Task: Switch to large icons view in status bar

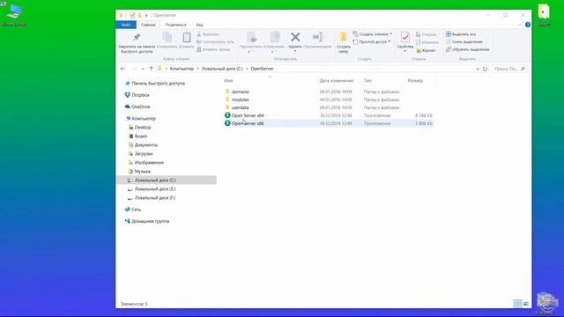Action: (526, 304)
